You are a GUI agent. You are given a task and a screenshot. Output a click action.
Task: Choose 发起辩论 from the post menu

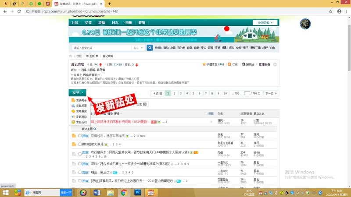79,116
